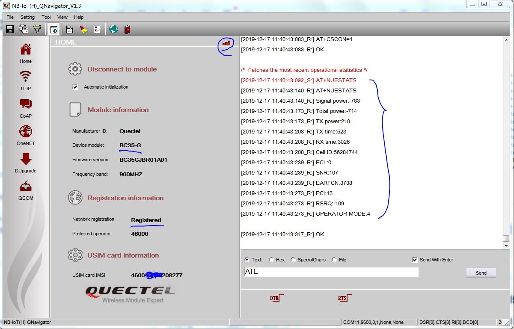Image resolution: width=514 pixels, height=329 pixels.
Task: Select the Text radio button
Action: pos(247,260)
